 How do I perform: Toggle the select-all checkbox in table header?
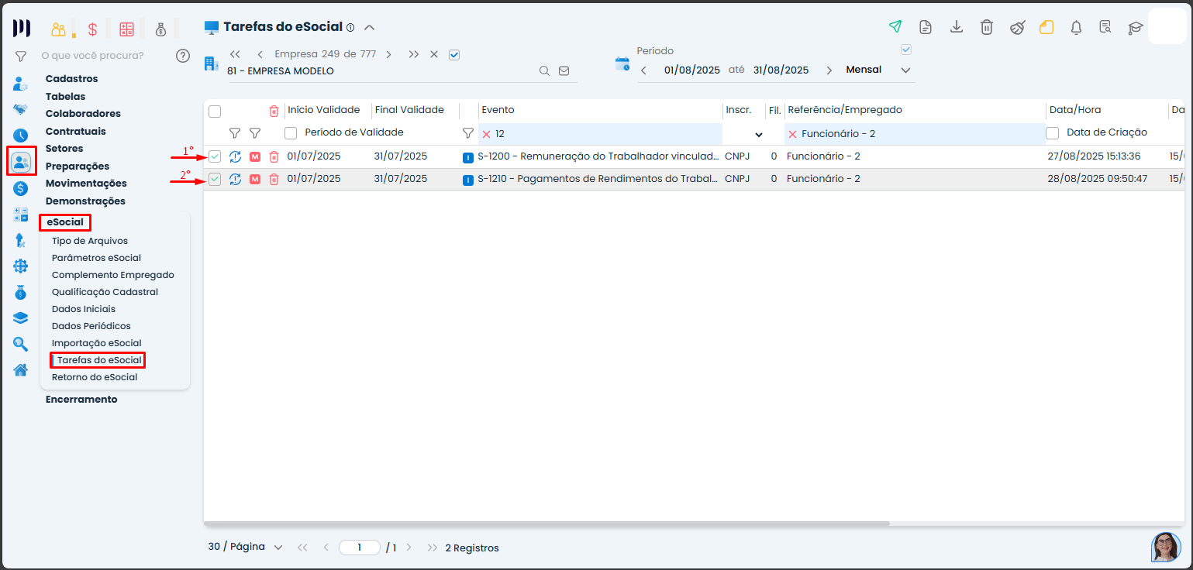coord(215,111)
